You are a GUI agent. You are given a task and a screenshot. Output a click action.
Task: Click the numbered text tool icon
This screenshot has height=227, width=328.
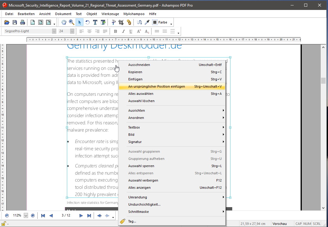[114, 22]
